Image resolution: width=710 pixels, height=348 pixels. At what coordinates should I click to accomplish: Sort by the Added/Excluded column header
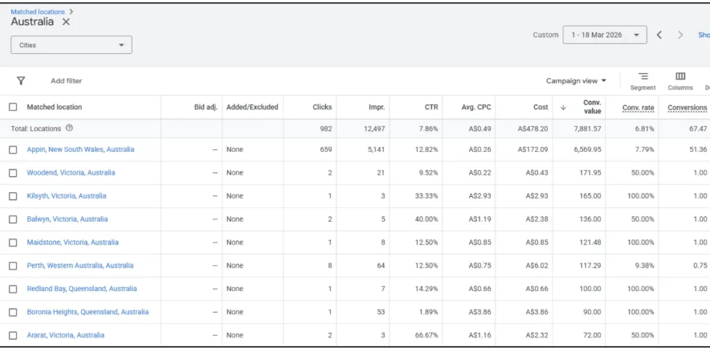[x=252, y=107]
